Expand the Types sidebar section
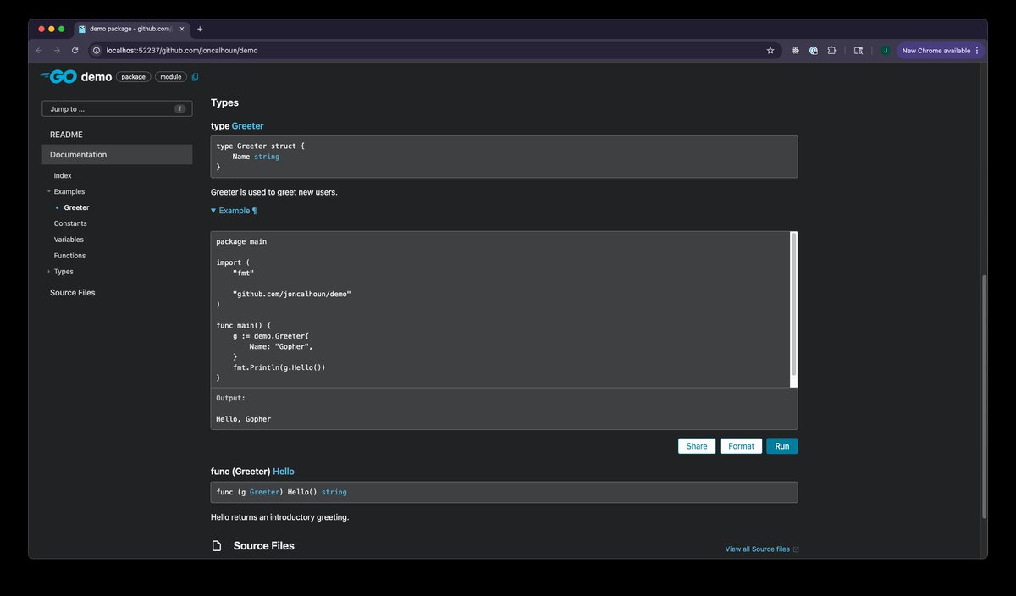 [49, 272]
